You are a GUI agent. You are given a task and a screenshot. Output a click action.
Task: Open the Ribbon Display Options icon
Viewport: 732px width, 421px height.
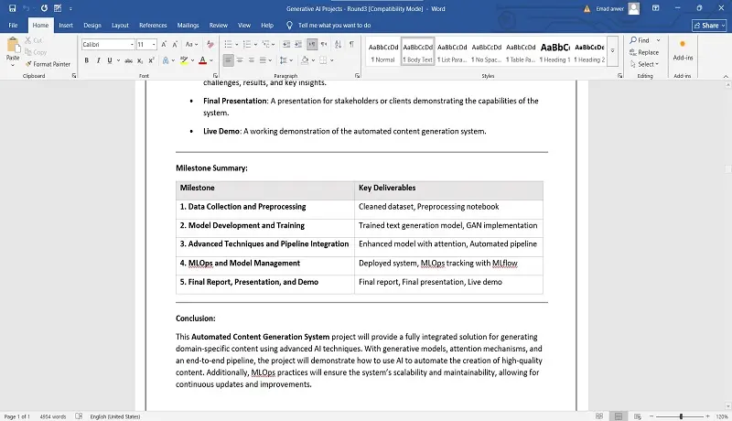(x=655, y=8)
